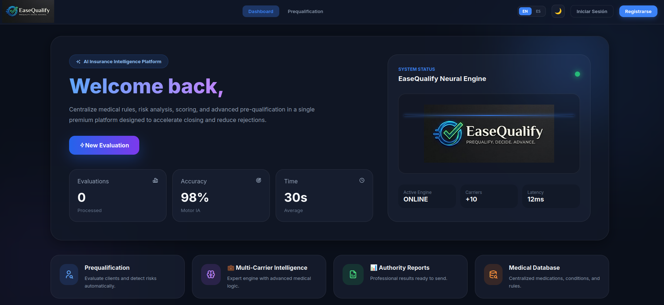Click the lightning bolt icon on New Evaluation
664x305 pixels.
tap(82, 145)
